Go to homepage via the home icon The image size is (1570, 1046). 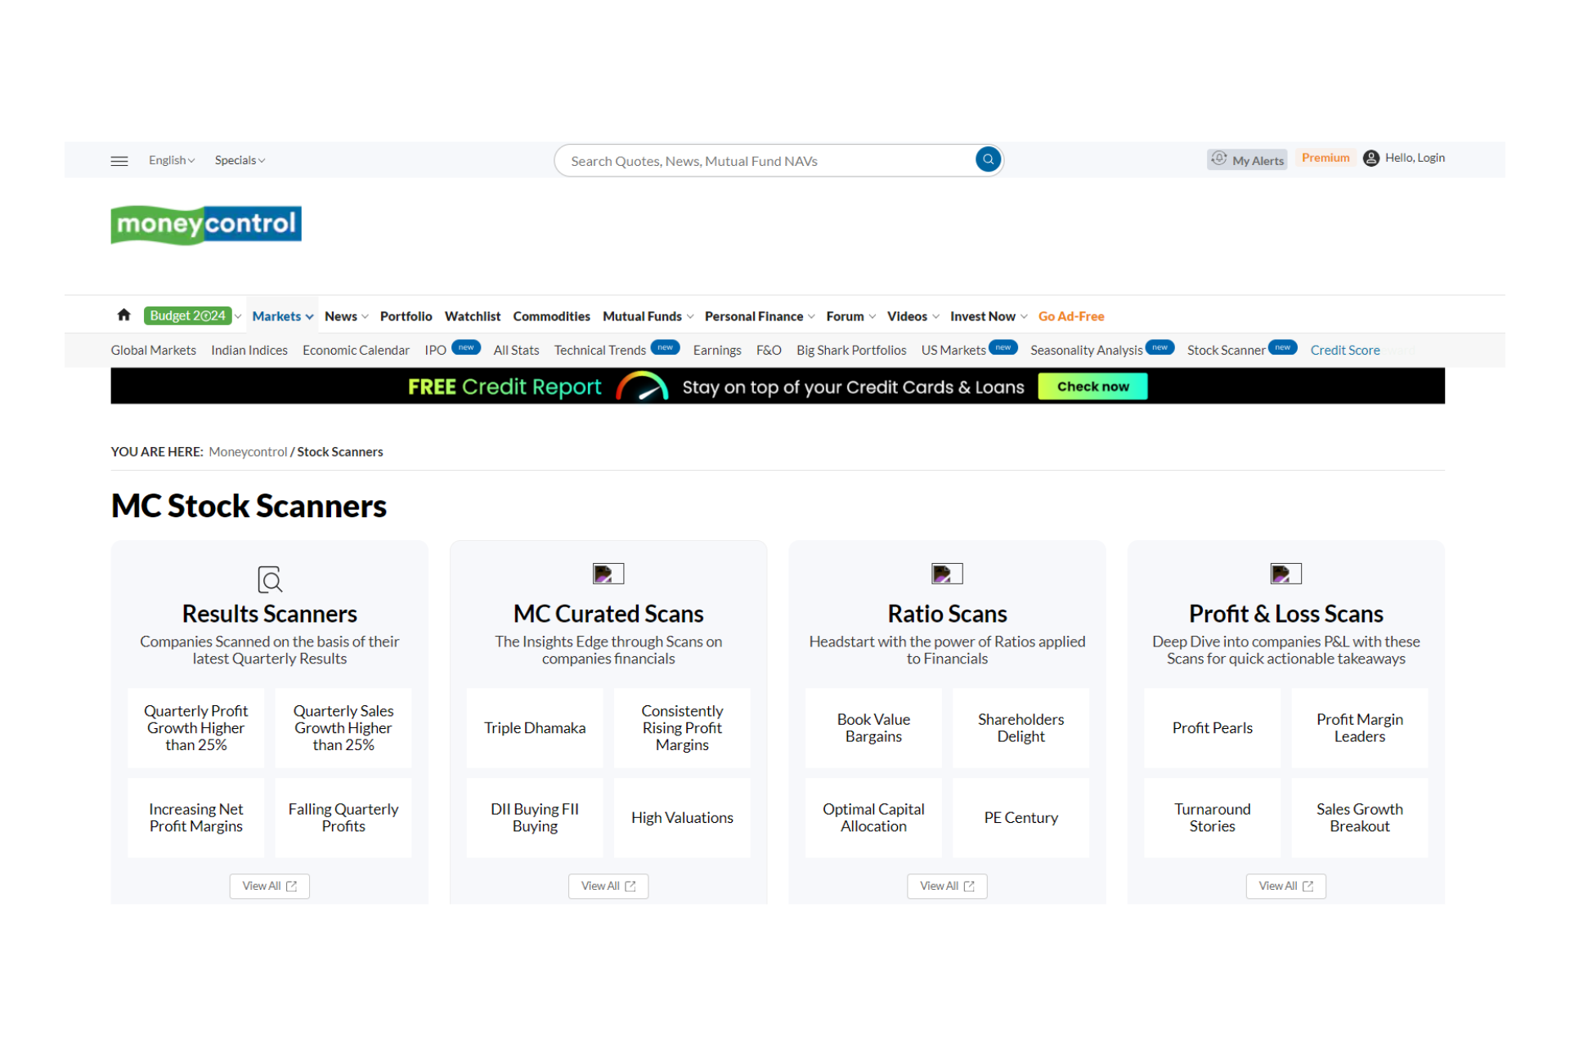pyautogui.click(x=123, y=315)
